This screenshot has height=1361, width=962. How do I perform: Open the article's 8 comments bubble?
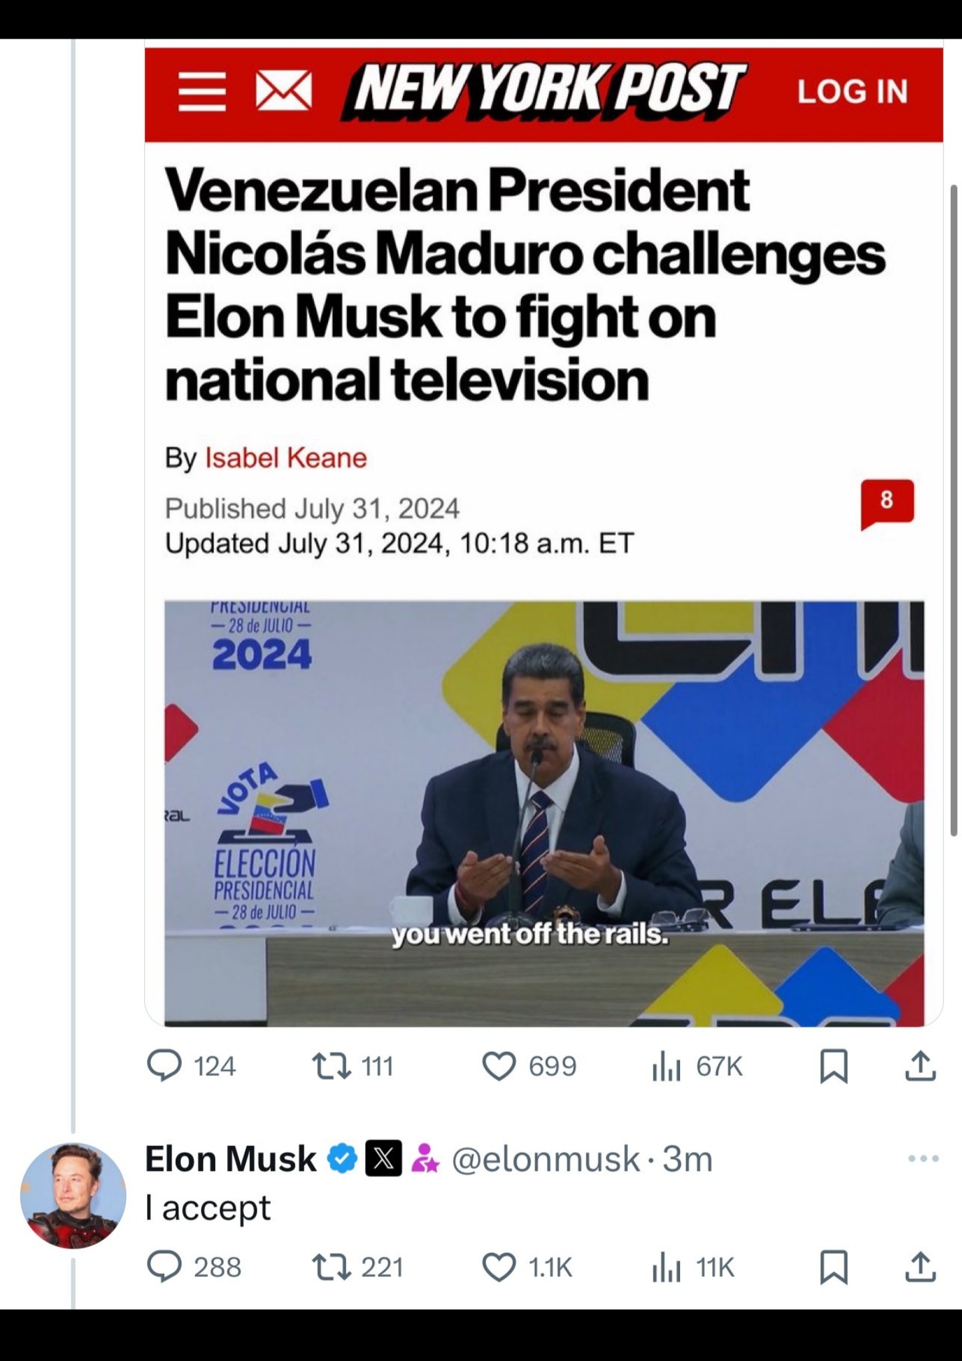click(887, 502)
